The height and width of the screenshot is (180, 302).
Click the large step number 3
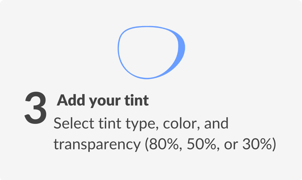coord(35,108)
